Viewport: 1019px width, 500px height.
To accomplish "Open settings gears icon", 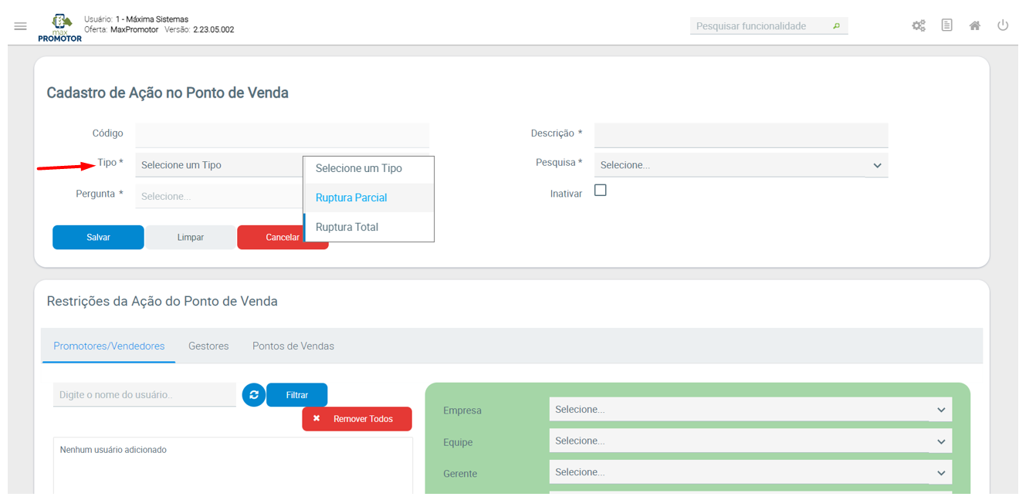I will (919, 25).
